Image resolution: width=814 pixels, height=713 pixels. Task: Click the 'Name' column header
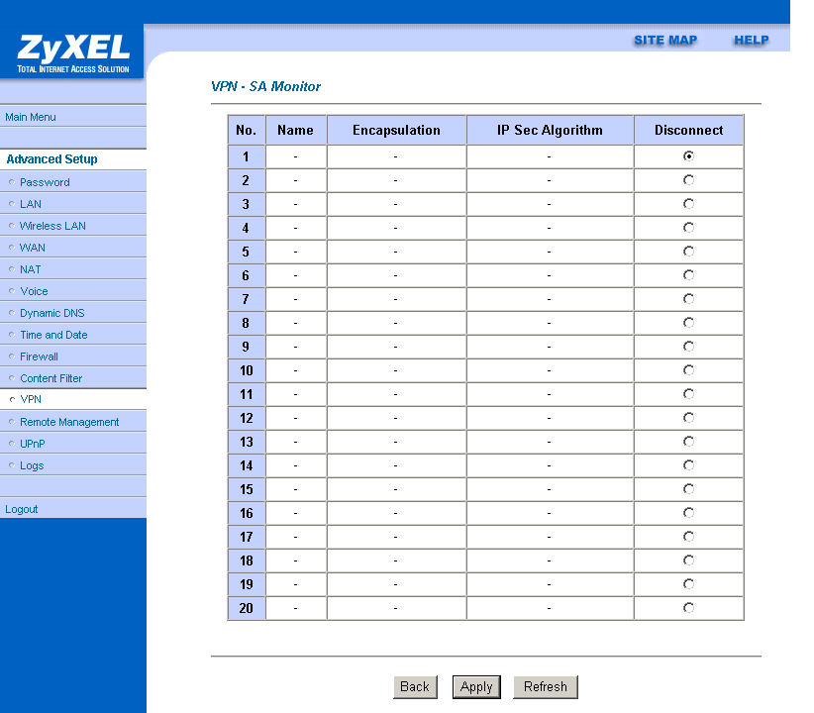coord(295,130)
